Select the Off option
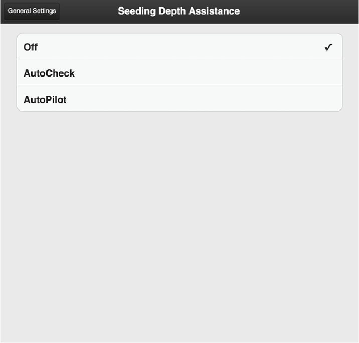 coord(179,47)
